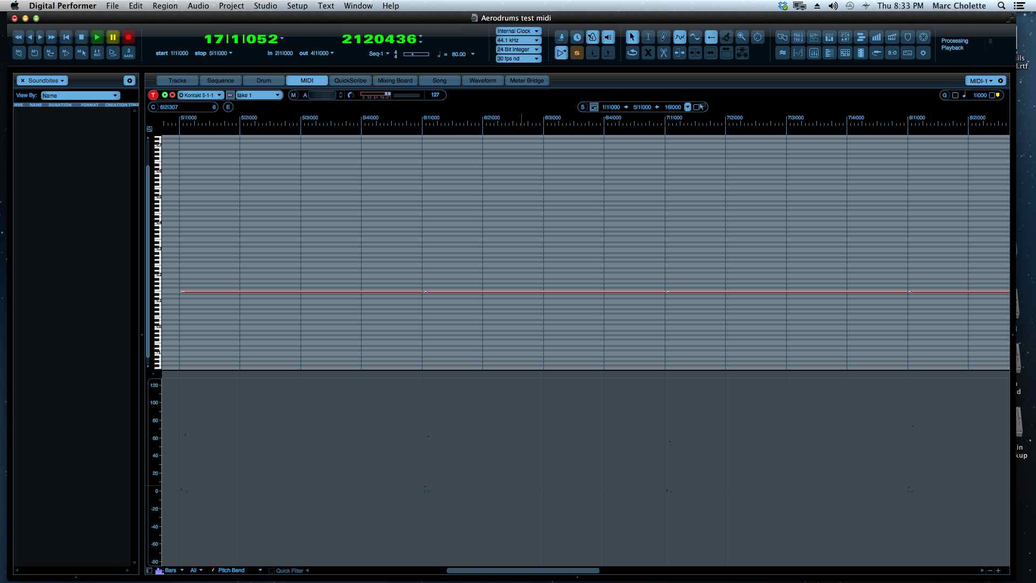Select the Pointer arrow tool
Image resolution: width=1036 pixels, height=583 pixels.
632,37
